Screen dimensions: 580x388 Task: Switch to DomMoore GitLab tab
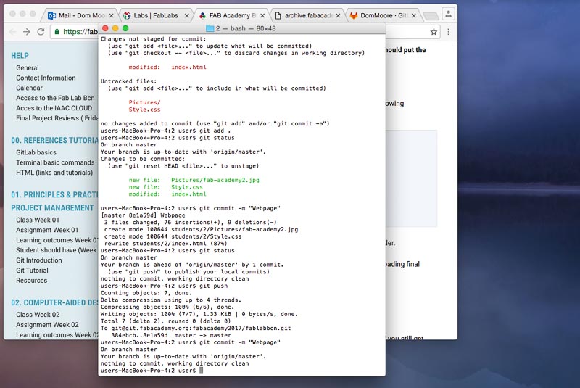coord(384,15)
